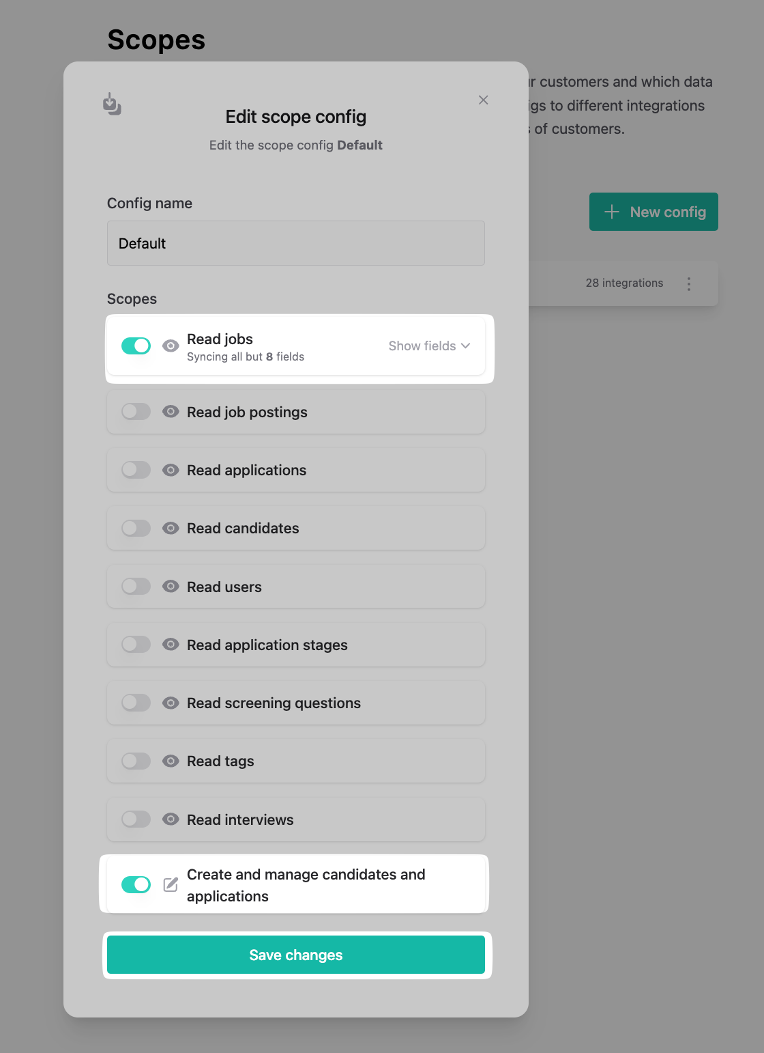764x1053 pixels.
Task: Click the eye icon next to Read interviews
Action: point(171,819)
